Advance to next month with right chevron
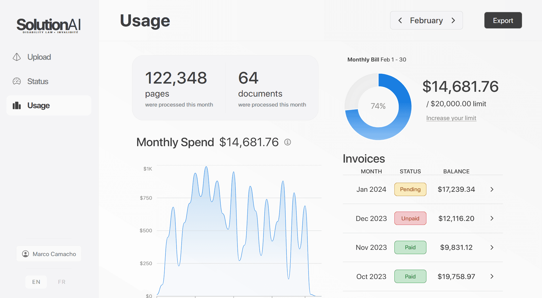The width and height of the screenshot is (542, 298). 453,20
